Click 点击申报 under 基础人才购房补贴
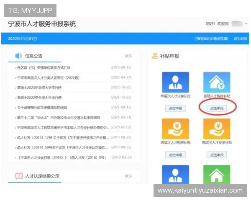This screenshot has width=251, height=201. pyautogui.click(x=217, y=108)
